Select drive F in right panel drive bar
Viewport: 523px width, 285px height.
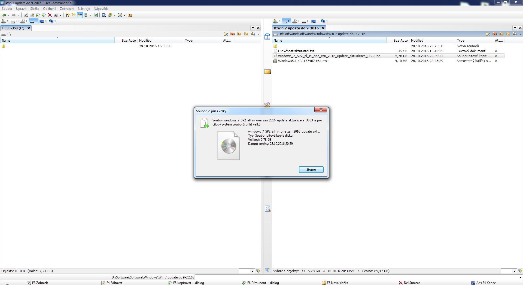[305, 21]
